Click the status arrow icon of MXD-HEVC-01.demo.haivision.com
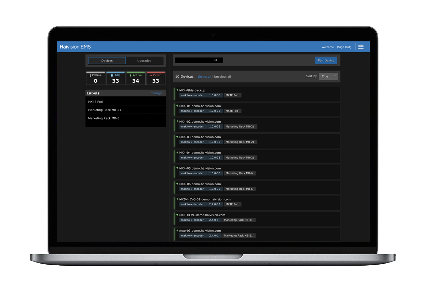This screenshot has height=295, width=435. click(x=177, y=199)
